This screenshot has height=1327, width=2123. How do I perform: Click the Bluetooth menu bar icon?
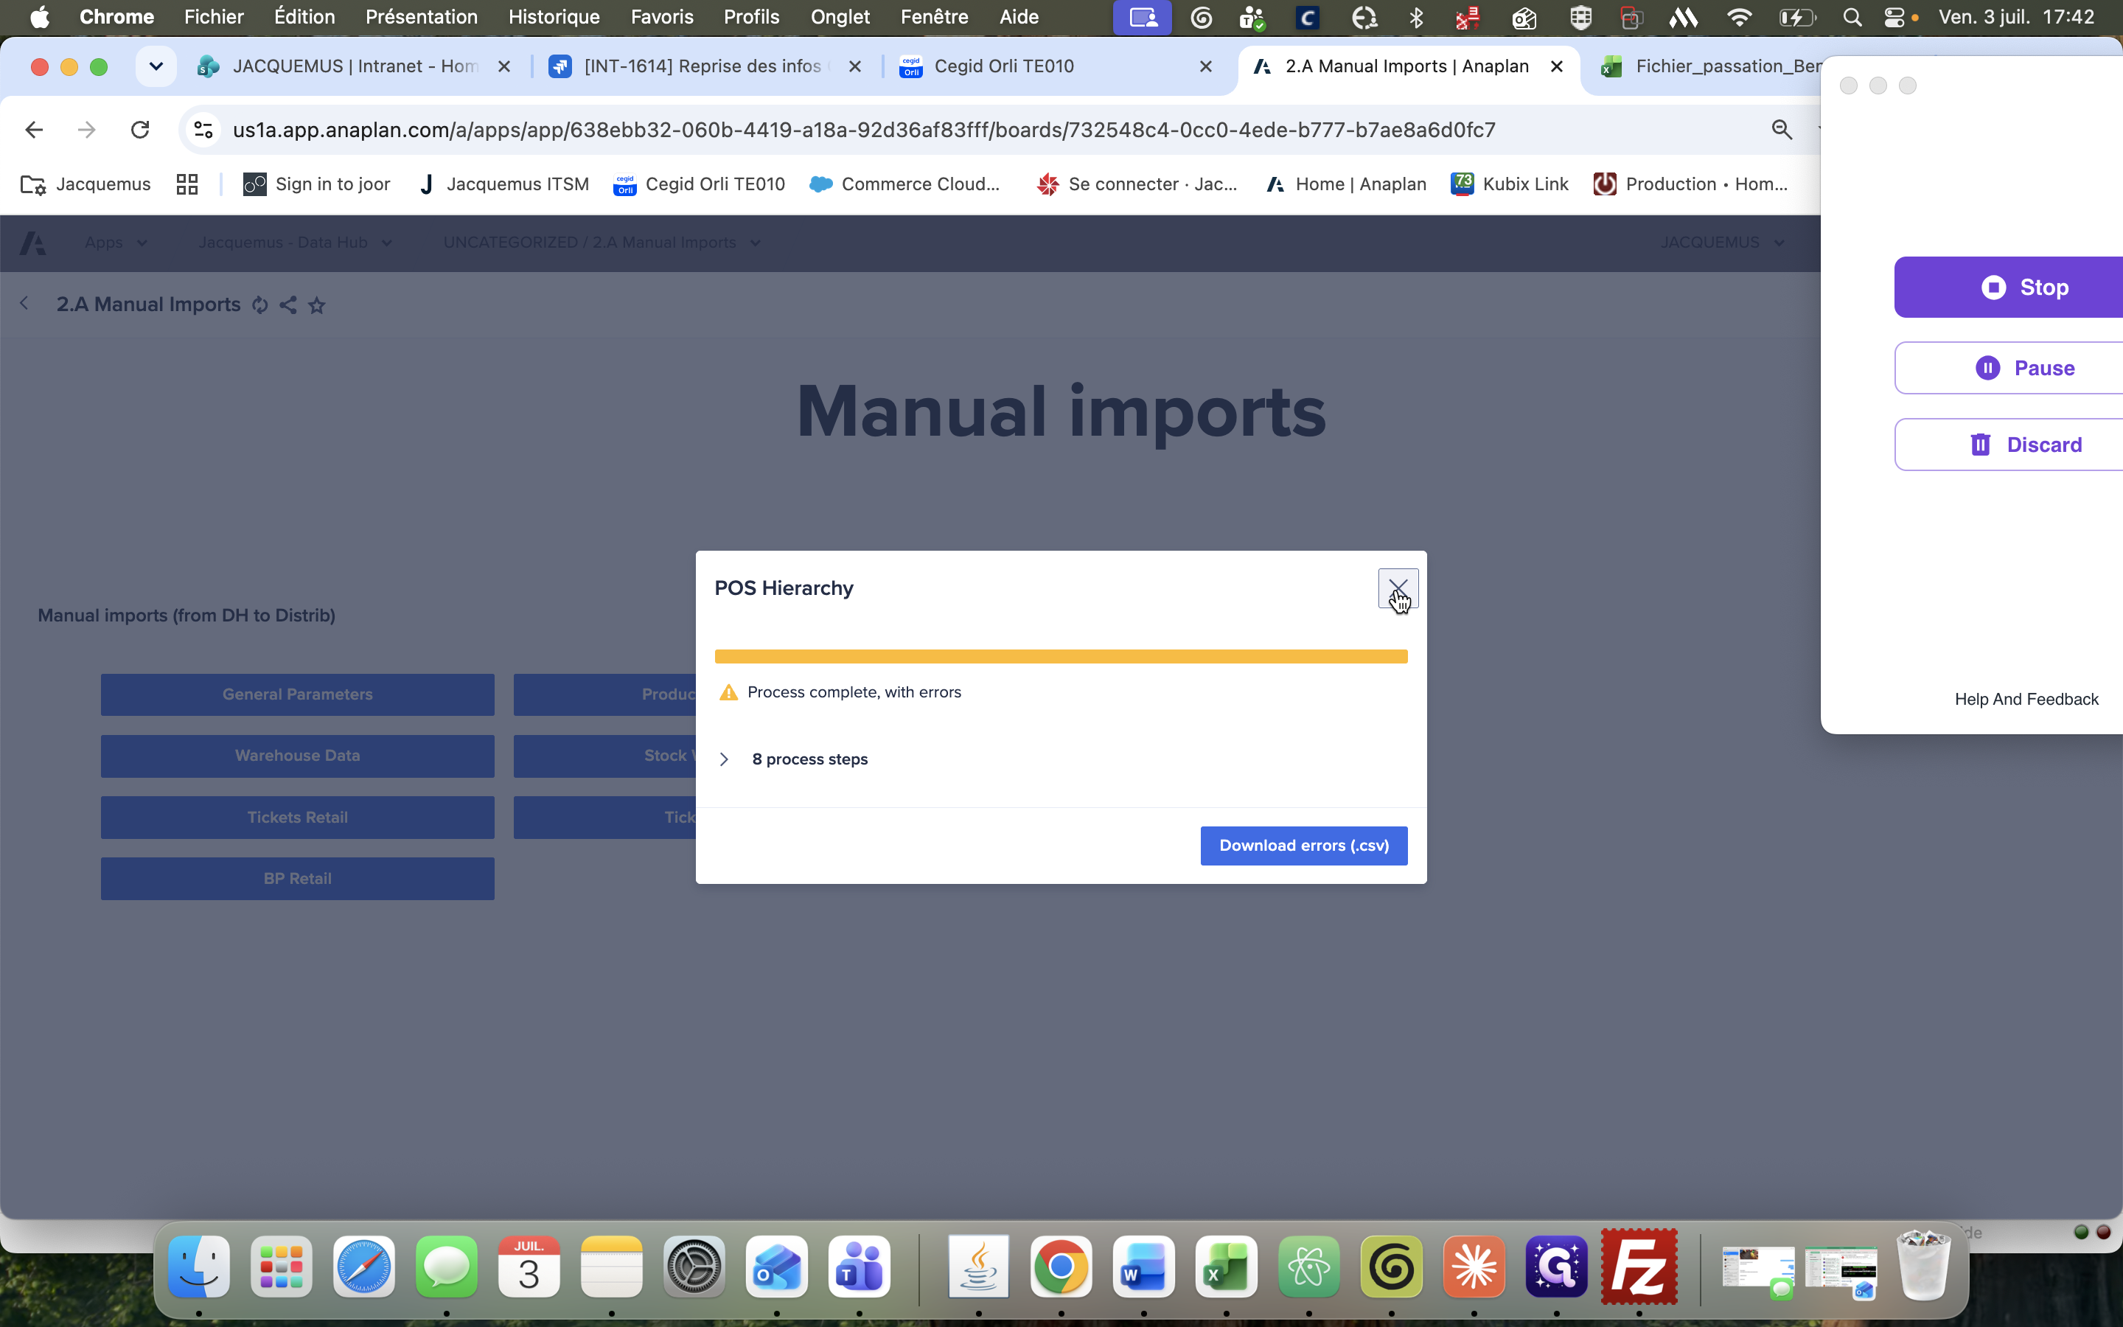click(1415, 17)
